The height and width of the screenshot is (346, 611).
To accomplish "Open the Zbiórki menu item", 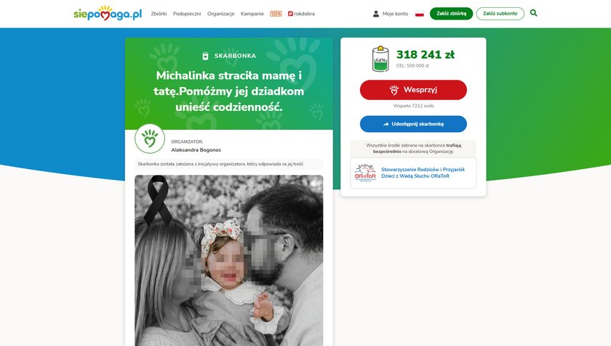I will (x=159, y=14).
